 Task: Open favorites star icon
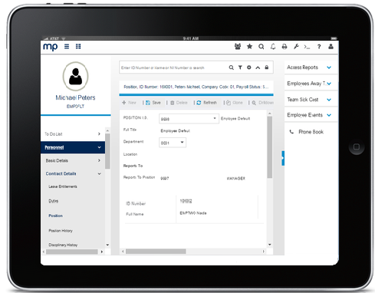[x=249, y=47]
